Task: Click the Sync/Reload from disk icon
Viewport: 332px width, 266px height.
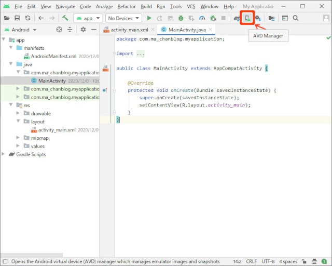Action: click(x=27, y=18)
